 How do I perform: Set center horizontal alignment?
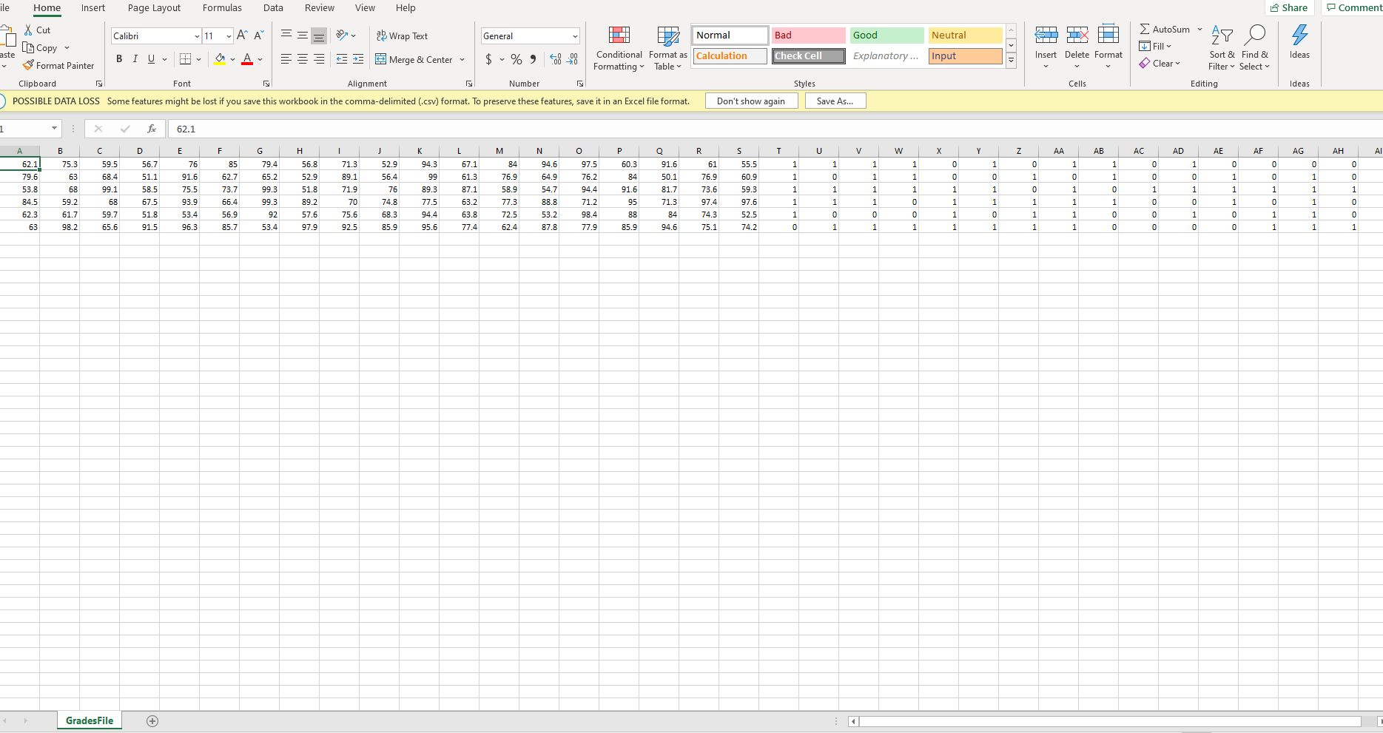coord(303,59)
